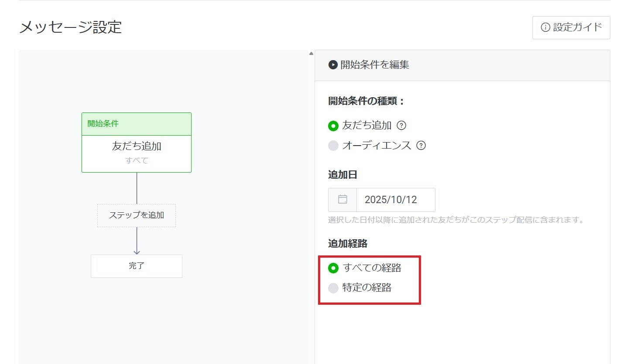This screenshot has width=623, height=364.
Task: Expand the 開始条件を編集 header
Action: [x=371, y=65]
